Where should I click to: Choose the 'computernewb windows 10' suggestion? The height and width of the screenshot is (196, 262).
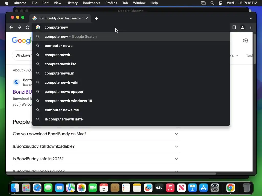click(x=131, y=101)
